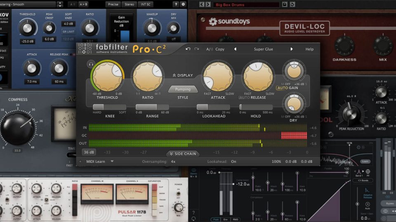Click the Auto gain circled A icon
Screen dimensions: 396x222
tap(368, 204)
